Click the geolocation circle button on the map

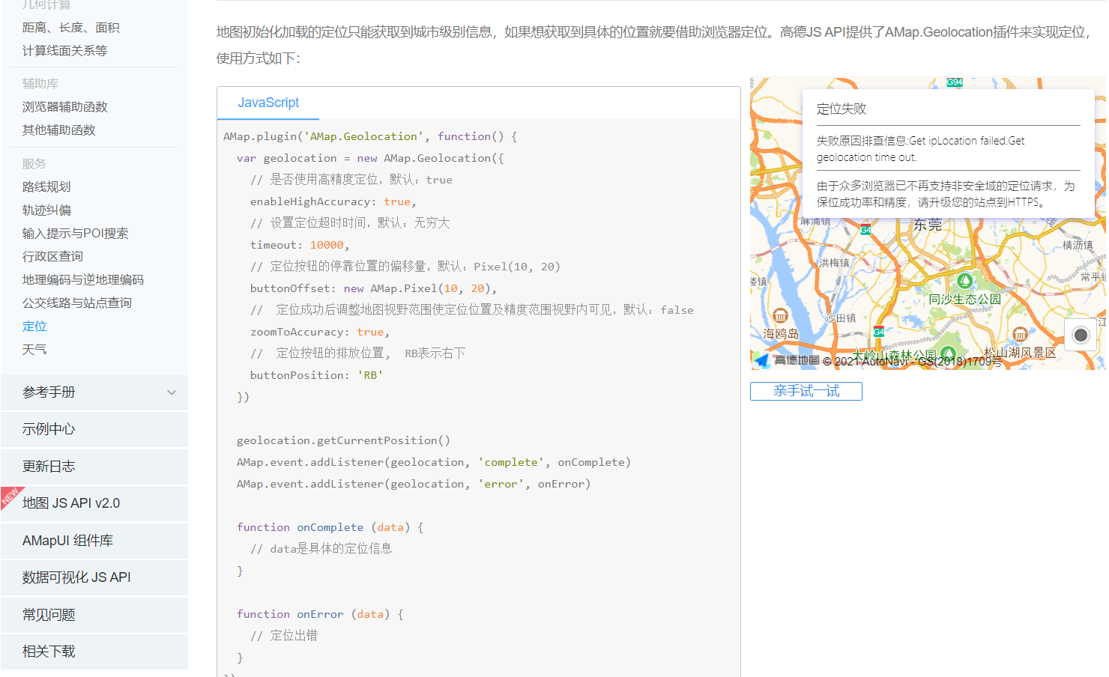[x=1080, y=335]
